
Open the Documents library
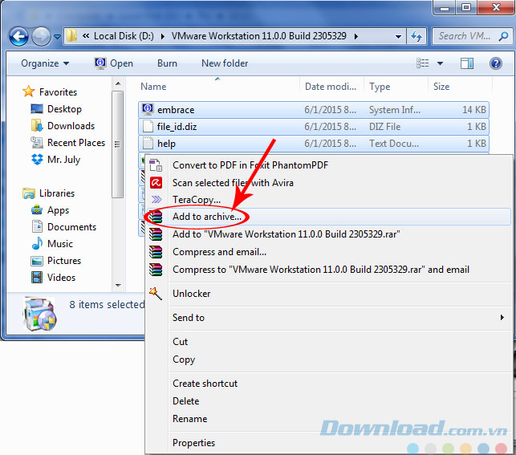[x=64, y=226]
